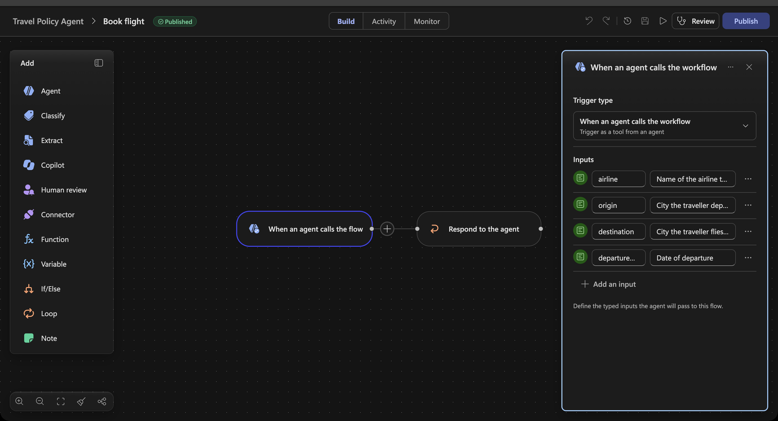The width and height of the screenshot is (778, 421).
Task: Redo the last change
Action: pos(606,21)
